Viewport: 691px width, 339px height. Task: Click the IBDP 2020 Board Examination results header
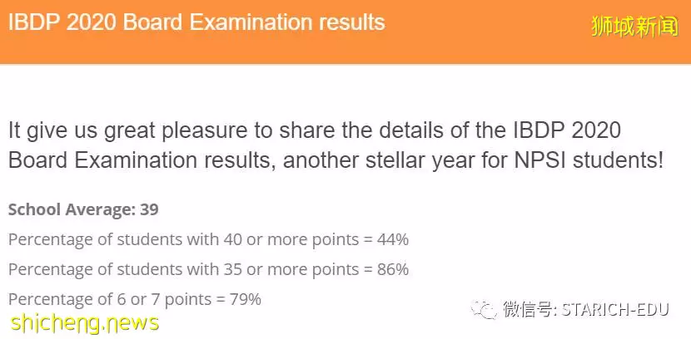[196, 22]
